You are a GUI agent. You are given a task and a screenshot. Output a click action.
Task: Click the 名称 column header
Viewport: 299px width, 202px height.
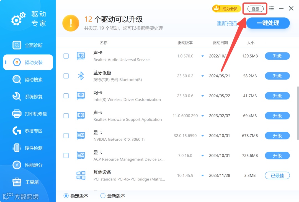[x=103, y=43]
